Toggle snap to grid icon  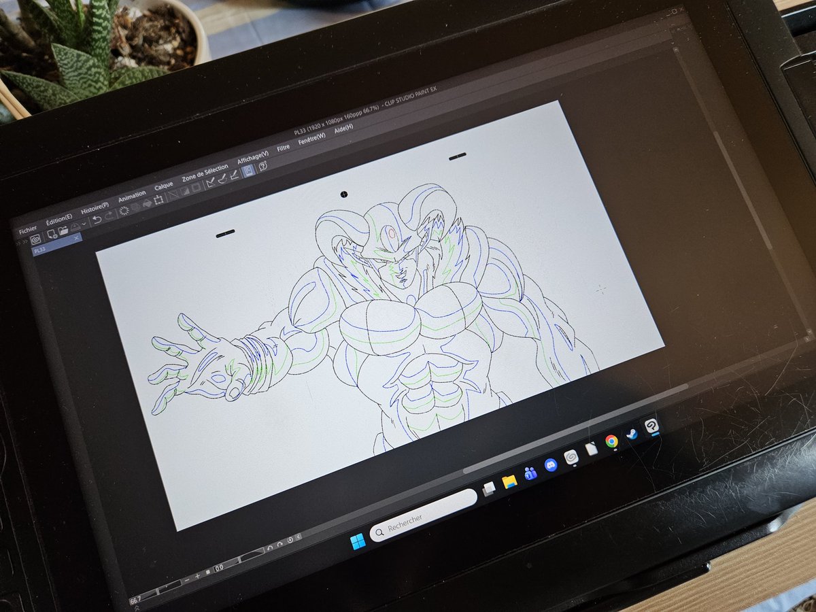(234, 175)
